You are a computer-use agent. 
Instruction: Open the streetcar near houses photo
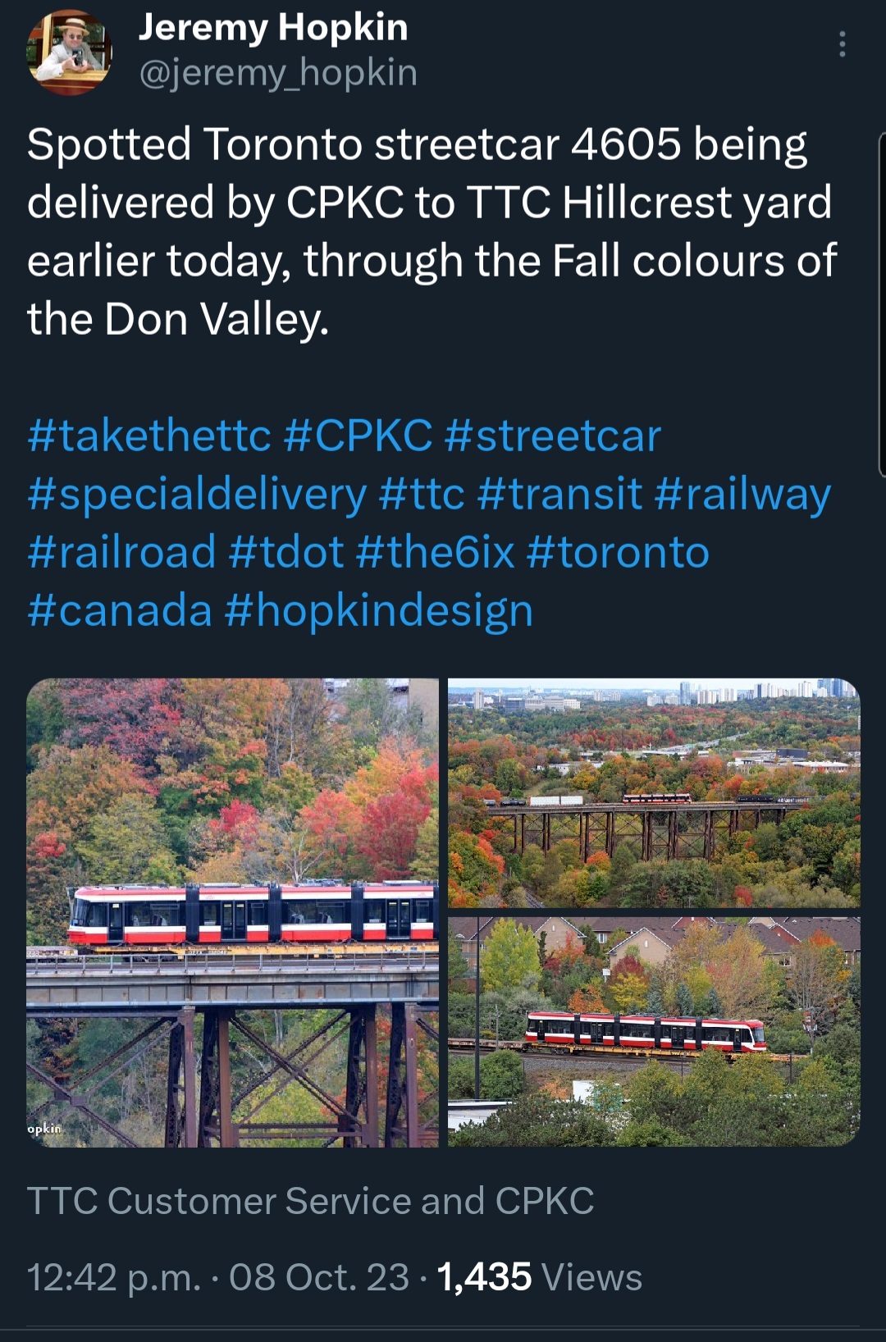click(x=654, y=1031)
